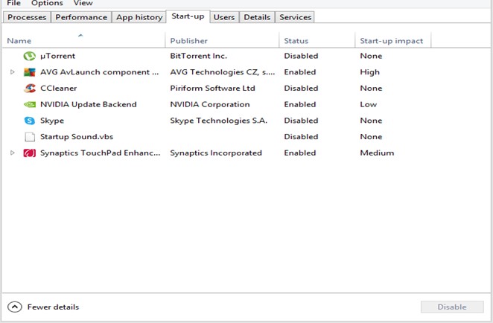This screenshot has width=493, height=323.
Task: Click the CCleaner application icon
Action: tap(30, 89)
